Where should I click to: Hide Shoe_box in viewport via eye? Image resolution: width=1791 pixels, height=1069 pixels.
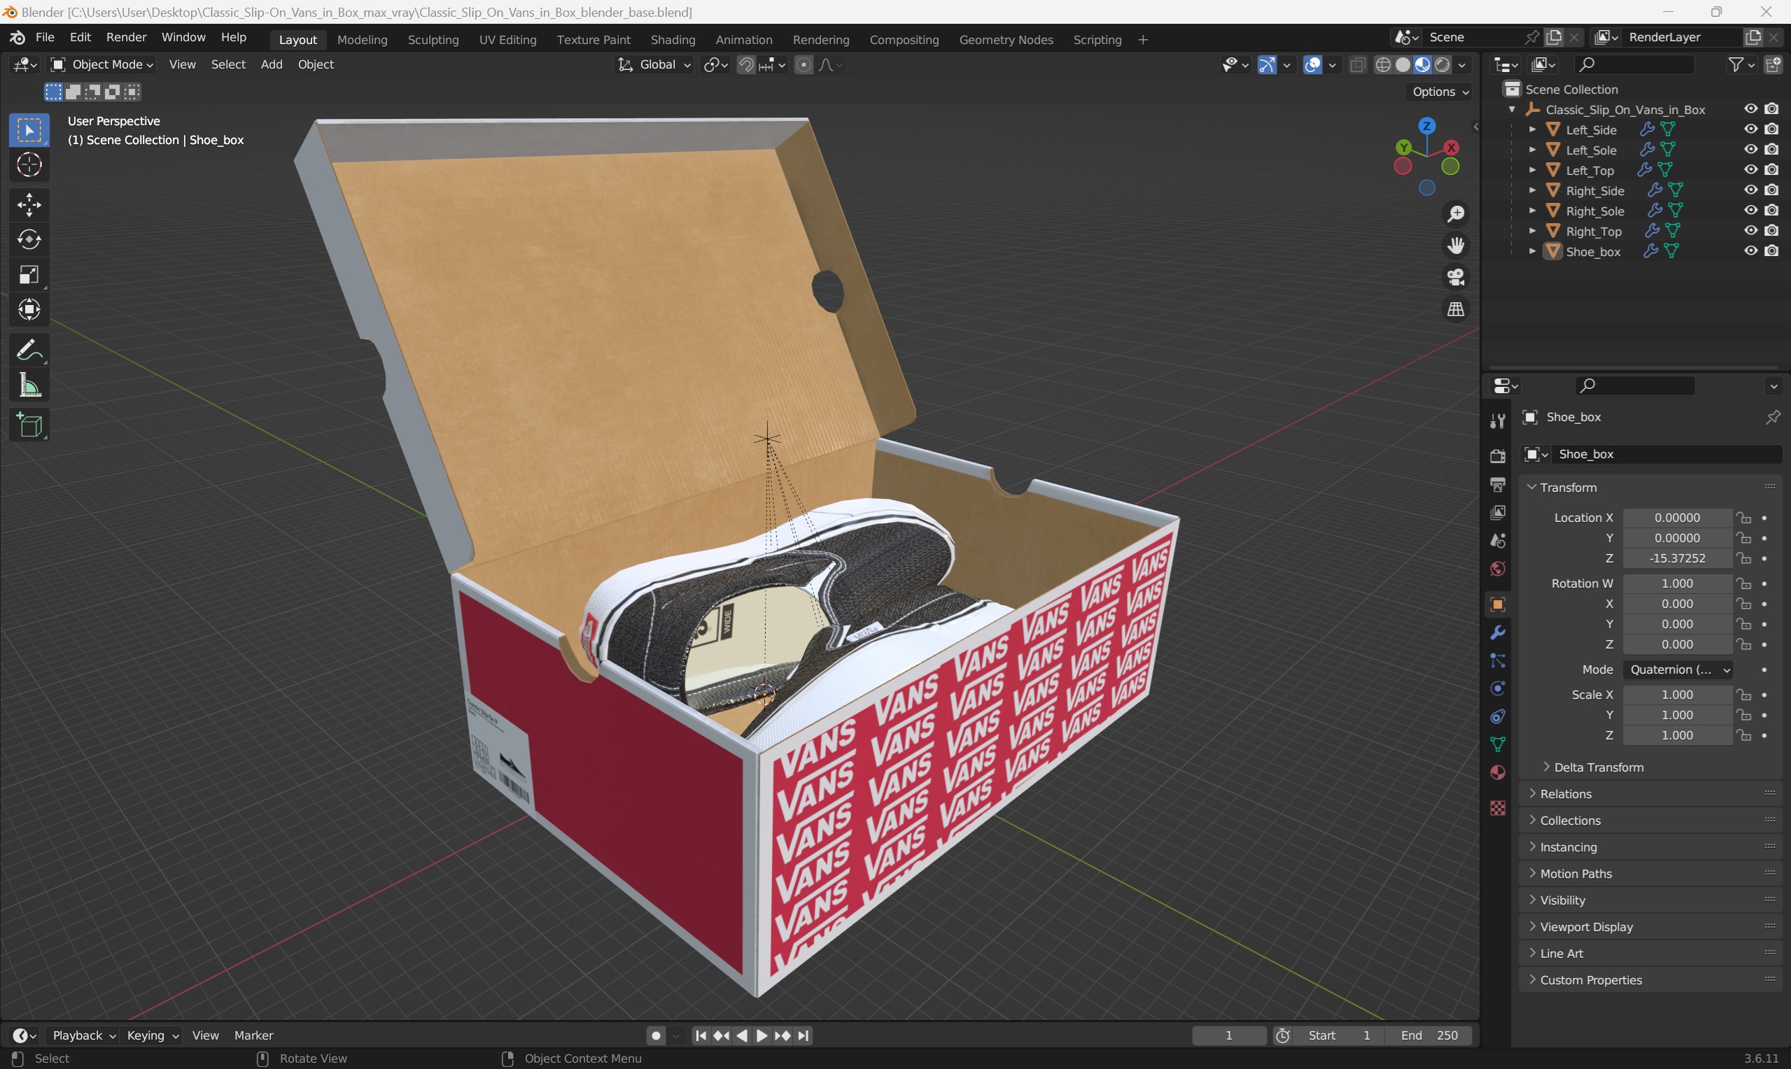tap(1750, 250)
